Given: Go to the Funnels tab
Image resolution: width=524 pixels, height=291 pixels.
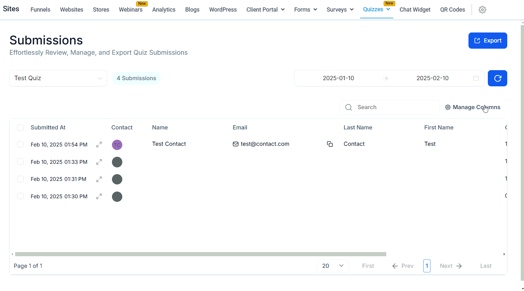Looking at the screenshot, I should 40,10.
